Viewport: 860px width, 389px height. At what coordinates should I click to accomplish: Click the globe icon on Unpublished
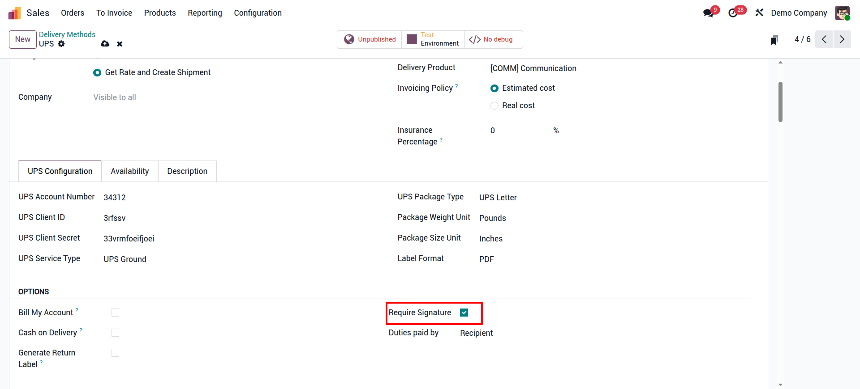(349, 39)
